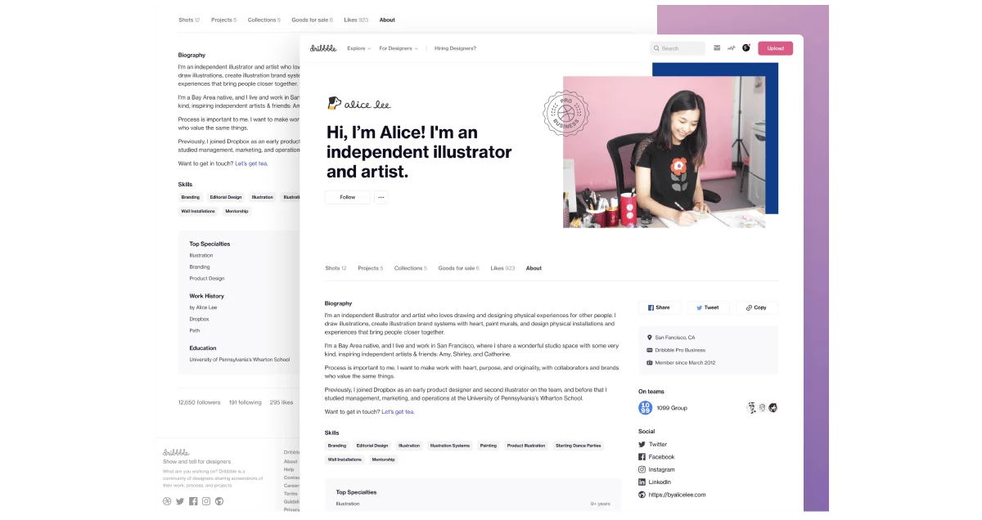
Task: Click the Dribbble ball icon in back page footer
Action: point(167,501)
